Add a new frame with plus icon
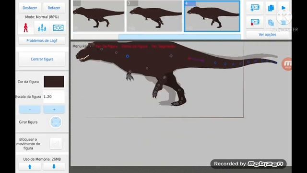The image size is (307, 173). [255, 8]
